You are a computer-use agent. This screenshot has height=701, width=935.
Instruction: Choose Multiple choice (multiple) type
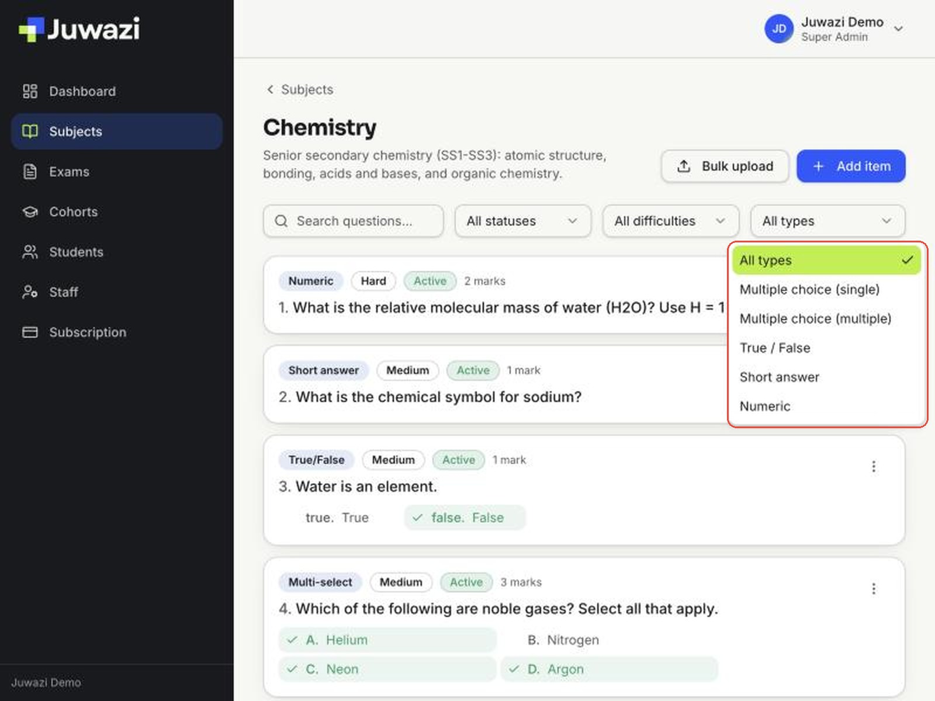[x=826, y=318]
